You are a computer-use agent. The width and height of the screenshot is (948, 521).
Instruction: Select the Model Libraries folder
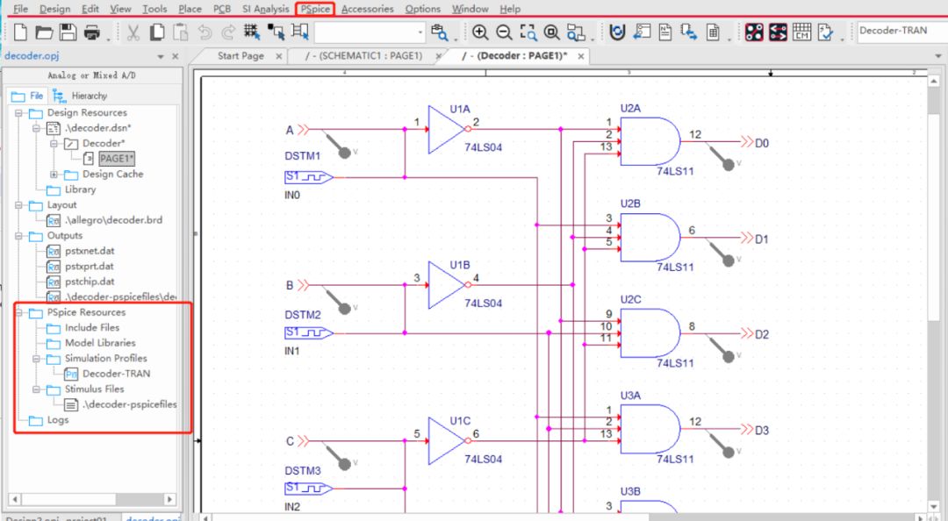click(100, 343)
